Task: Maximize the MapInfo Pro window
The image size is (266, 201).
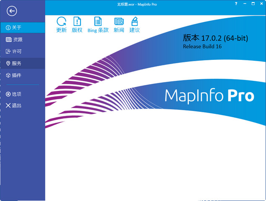Action: (253, 4)
